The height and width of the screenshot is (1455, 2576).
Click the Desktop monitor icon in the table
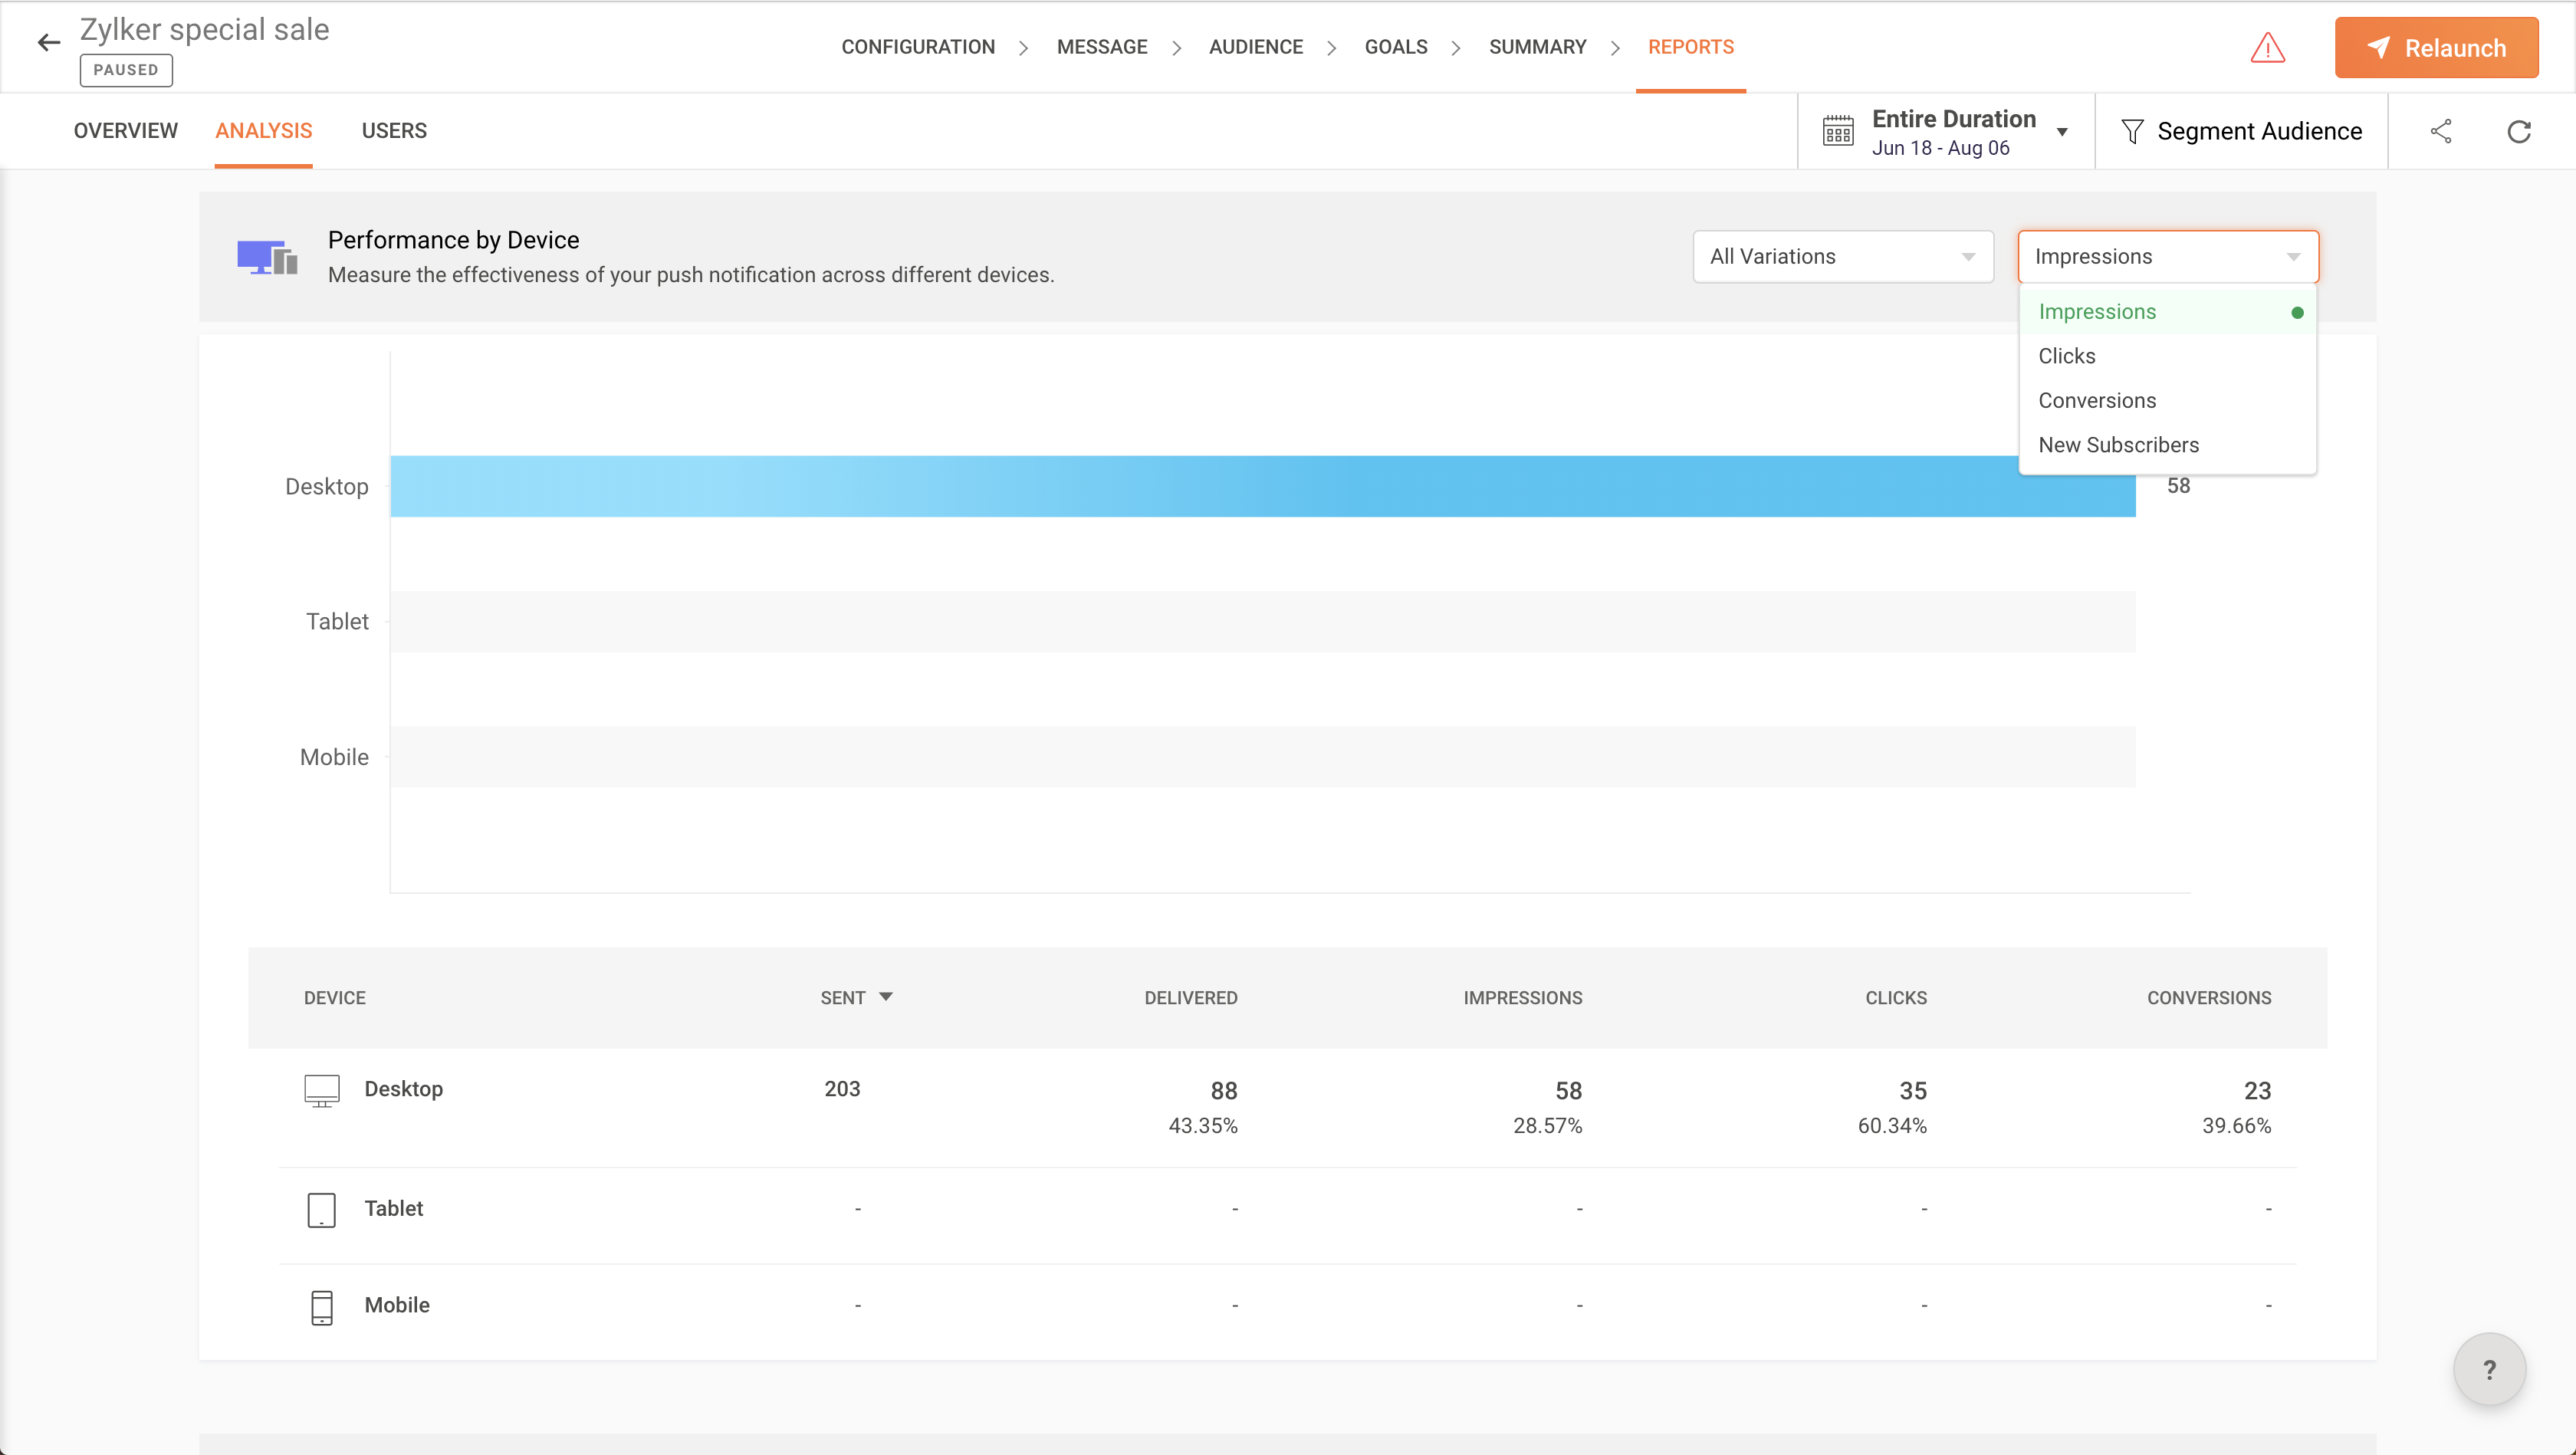pos(322,1090)
